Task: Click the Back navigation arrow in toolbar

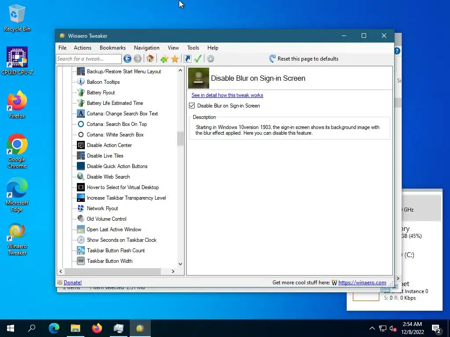Action: (127, 59)
